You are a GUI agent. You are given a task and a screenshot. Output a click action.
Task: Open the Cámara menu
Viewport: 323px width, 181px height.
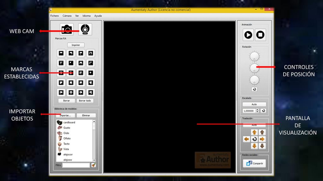[67, 16]
